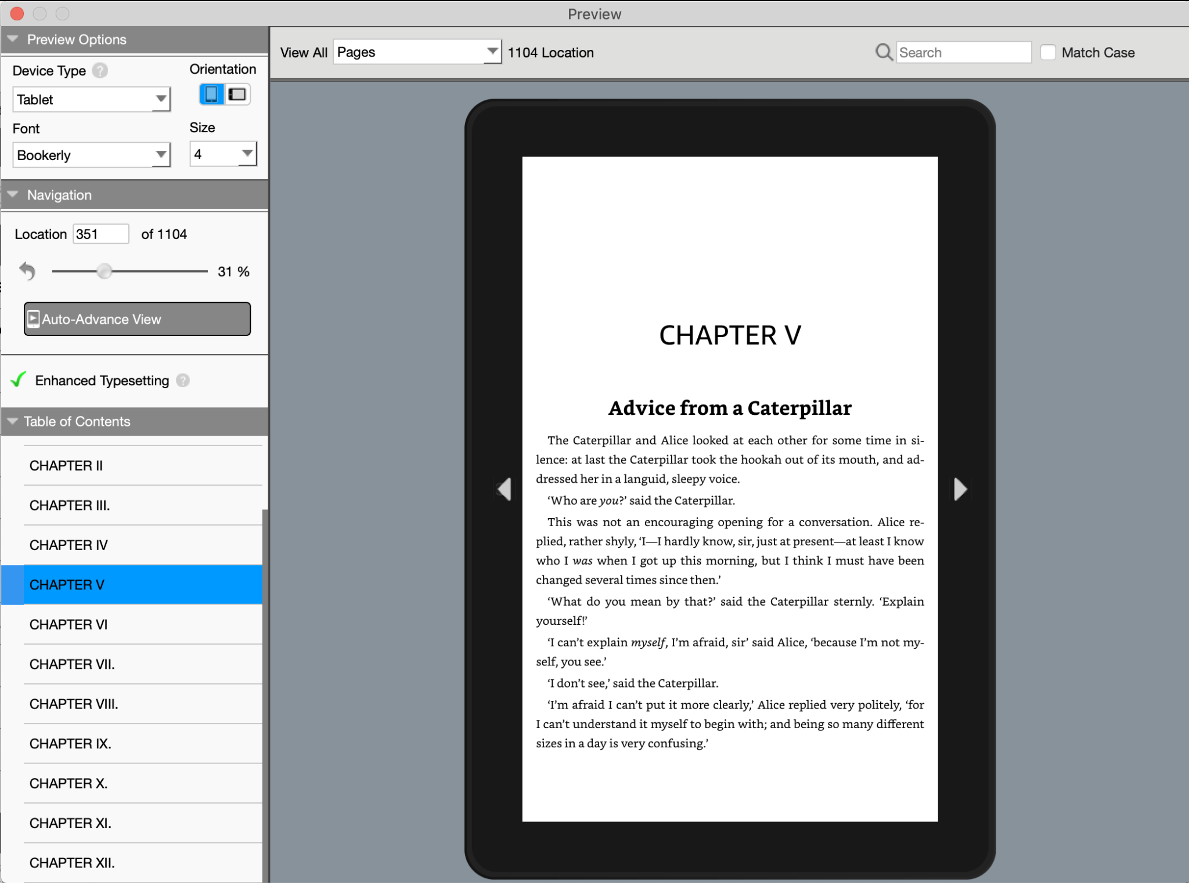Image resolution: width=1189 pixels, height=883 pixels.
Task: Click the Enhanced Typesetting help icon
Action: pyautogui.click(x=183, y=381)
